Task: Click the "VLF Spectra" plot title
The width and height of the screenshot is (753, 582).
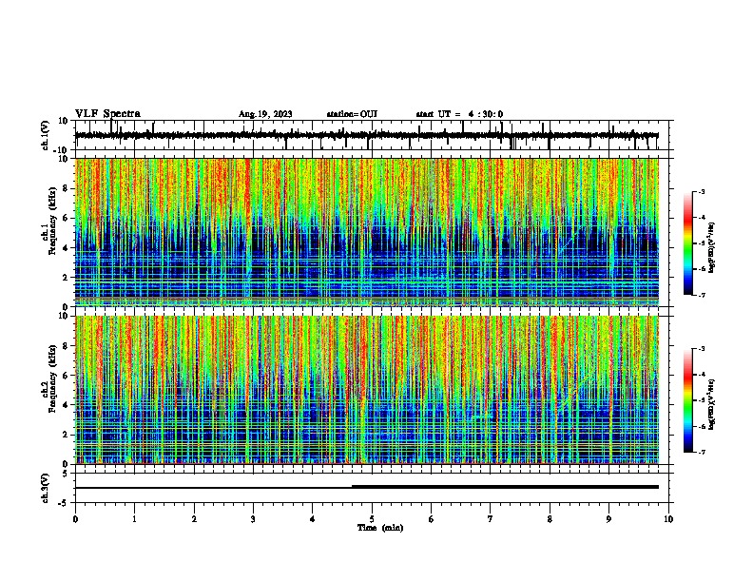Action: [107, 114]
